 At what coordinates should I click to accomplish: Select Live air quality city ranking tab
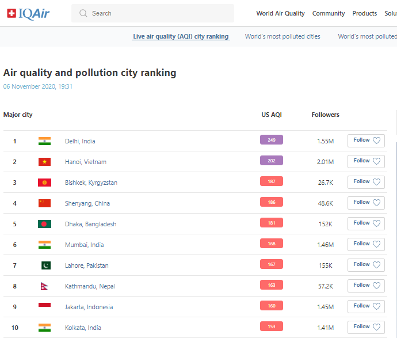[181, 36]
